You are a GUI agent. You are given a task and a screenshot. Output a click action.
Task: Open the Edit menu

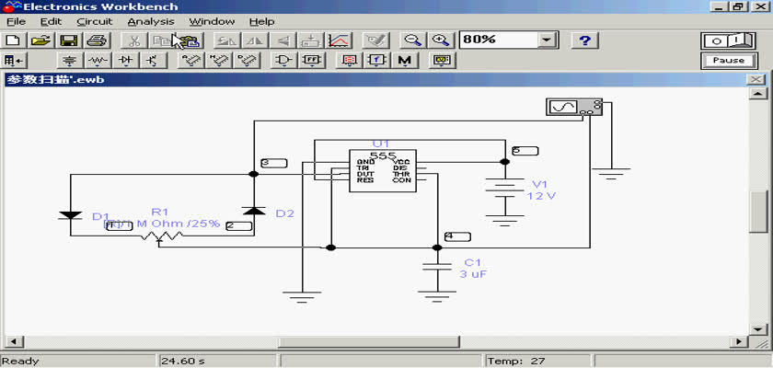(52, 22)
